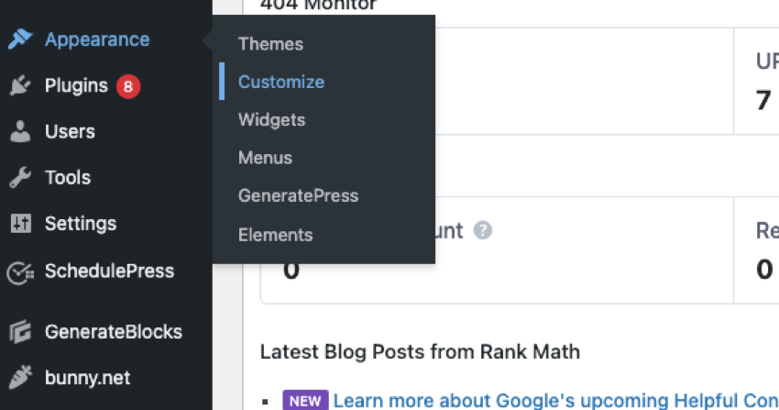Go to Menus in Appearance flyout
The height and width of the screenshot is (410, 779).
point(265,158)
